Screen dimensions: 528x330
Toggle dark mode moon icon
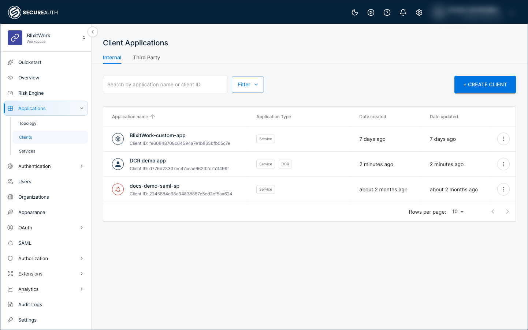pos(355,12)
